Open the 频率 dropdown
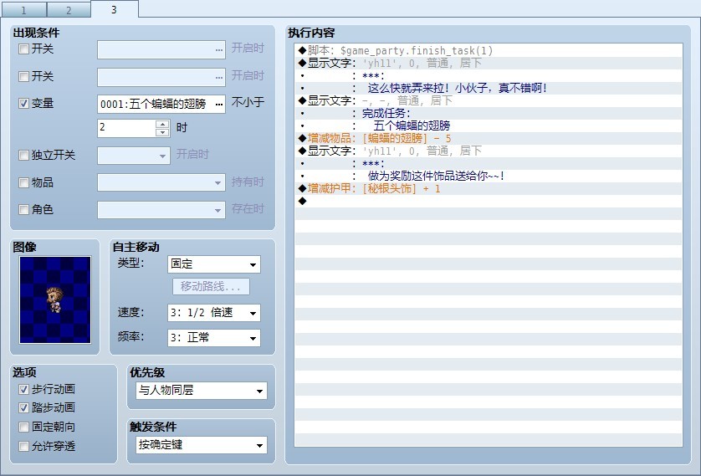The image size is (701, 476). pos(213,338)
